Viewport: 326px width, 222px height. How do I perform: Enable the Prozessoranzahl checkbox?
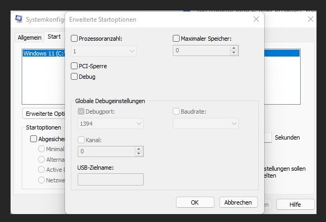(74, 39)
